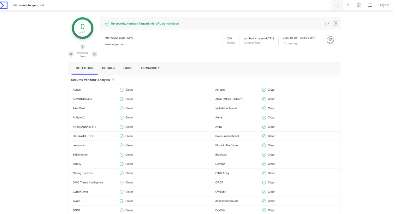397x214 pixels.
Task: Click the www.ledger.com domain text
Action: point(115,44)
